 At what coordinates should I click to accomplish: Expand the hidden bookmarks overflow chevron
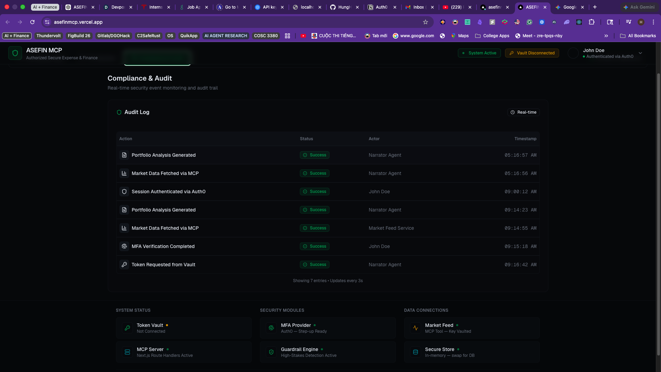point(606,36)
